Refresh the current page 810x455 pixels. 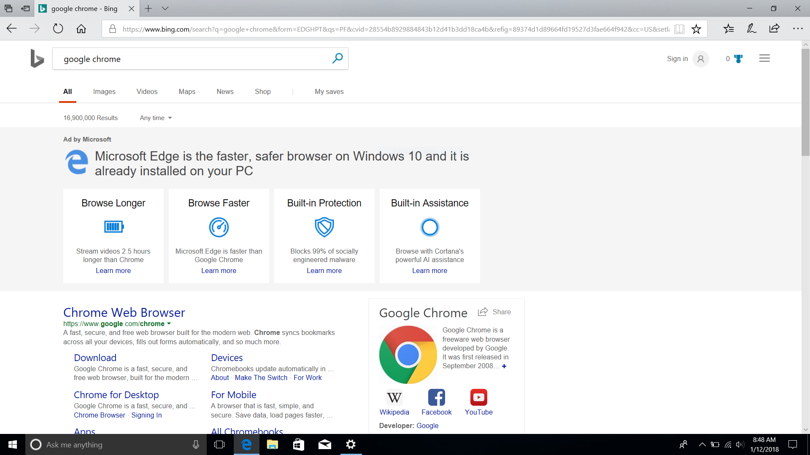58,29
